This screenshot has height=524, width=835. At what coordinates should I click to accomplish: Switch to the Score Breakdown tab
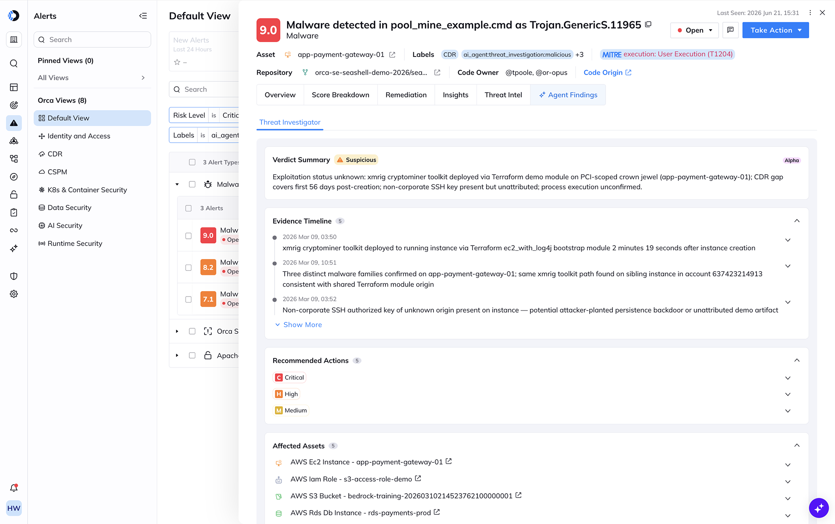pos(340,95)
